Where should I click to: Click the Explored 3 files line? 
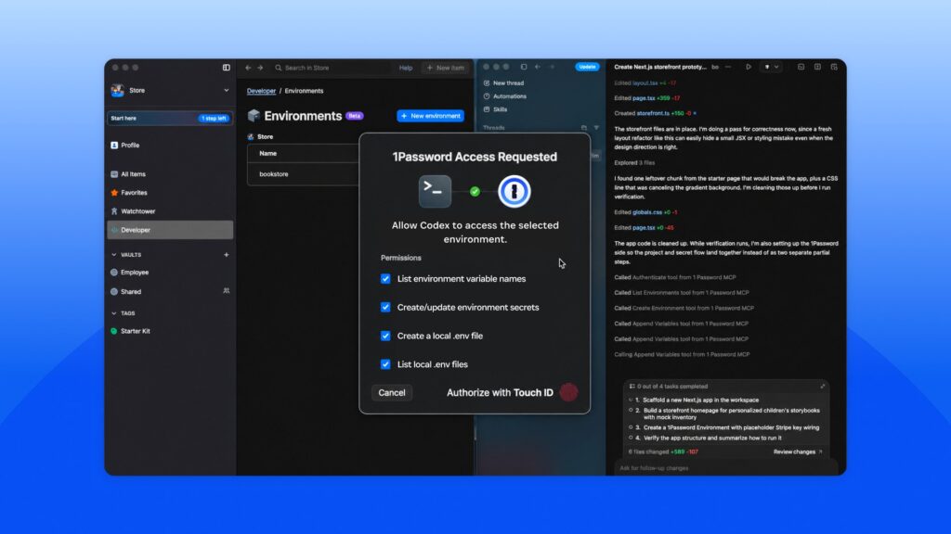tap(634, 163)
